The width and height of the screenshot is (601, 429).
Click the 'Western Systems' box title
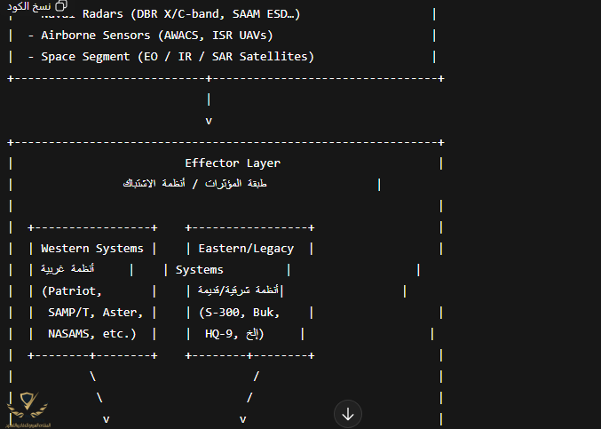pos(91,249)
